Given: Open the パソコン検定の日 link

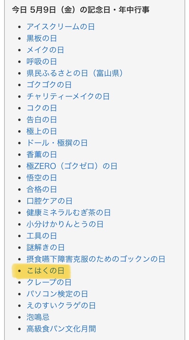Looking at the screenshot, I should coord(57,294).
